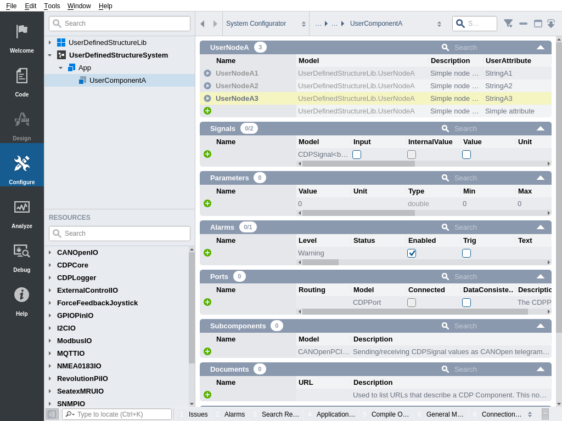Click the Type to locate field

click(x=123, y=414)
